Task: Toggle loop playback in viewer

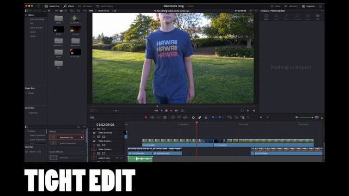Action: coord(183,111)
